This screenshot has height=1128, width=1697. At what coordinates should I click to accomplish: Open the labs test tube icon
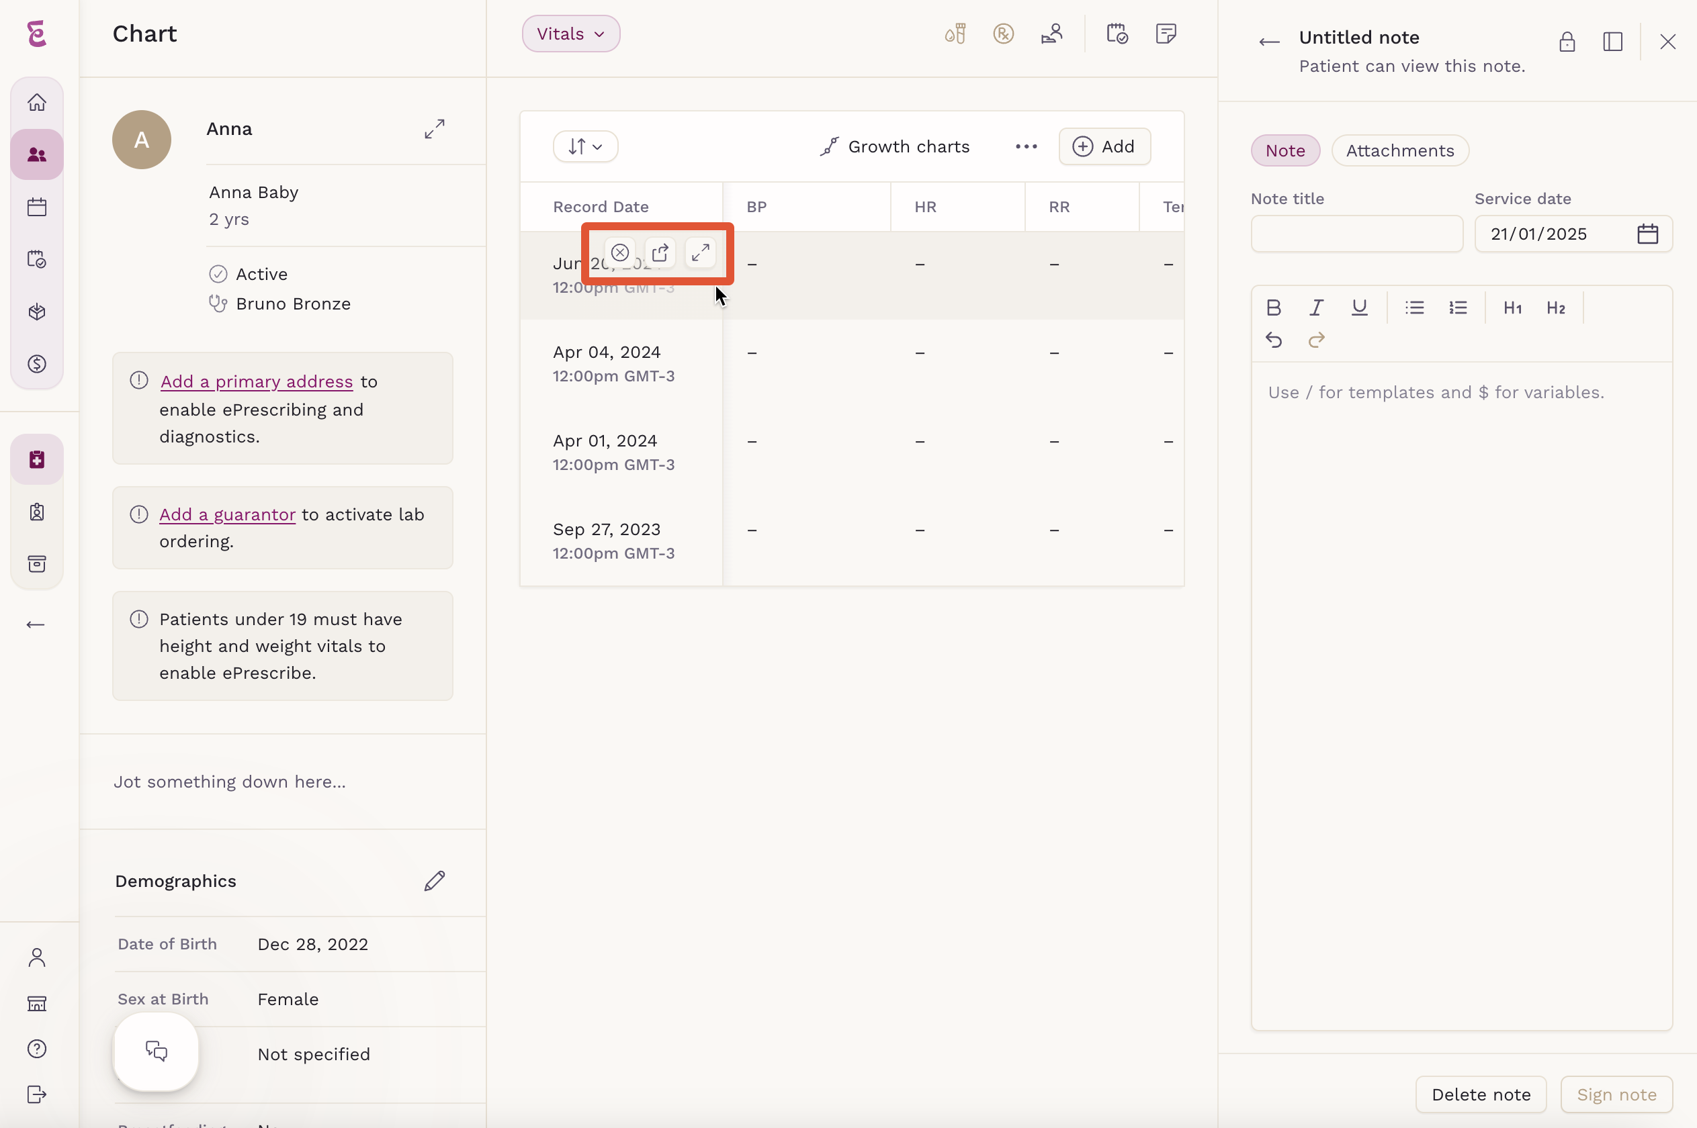[x=955, y=34]
